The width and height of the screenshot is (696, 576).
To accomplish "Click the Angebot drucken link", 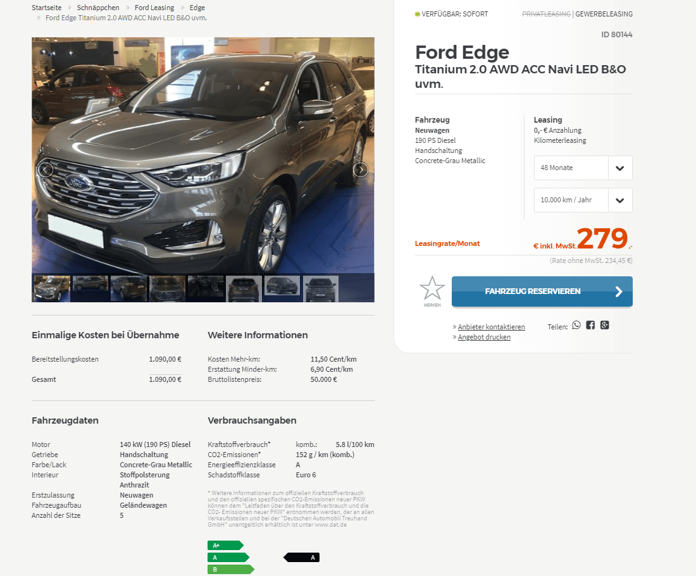I will 484,337.
